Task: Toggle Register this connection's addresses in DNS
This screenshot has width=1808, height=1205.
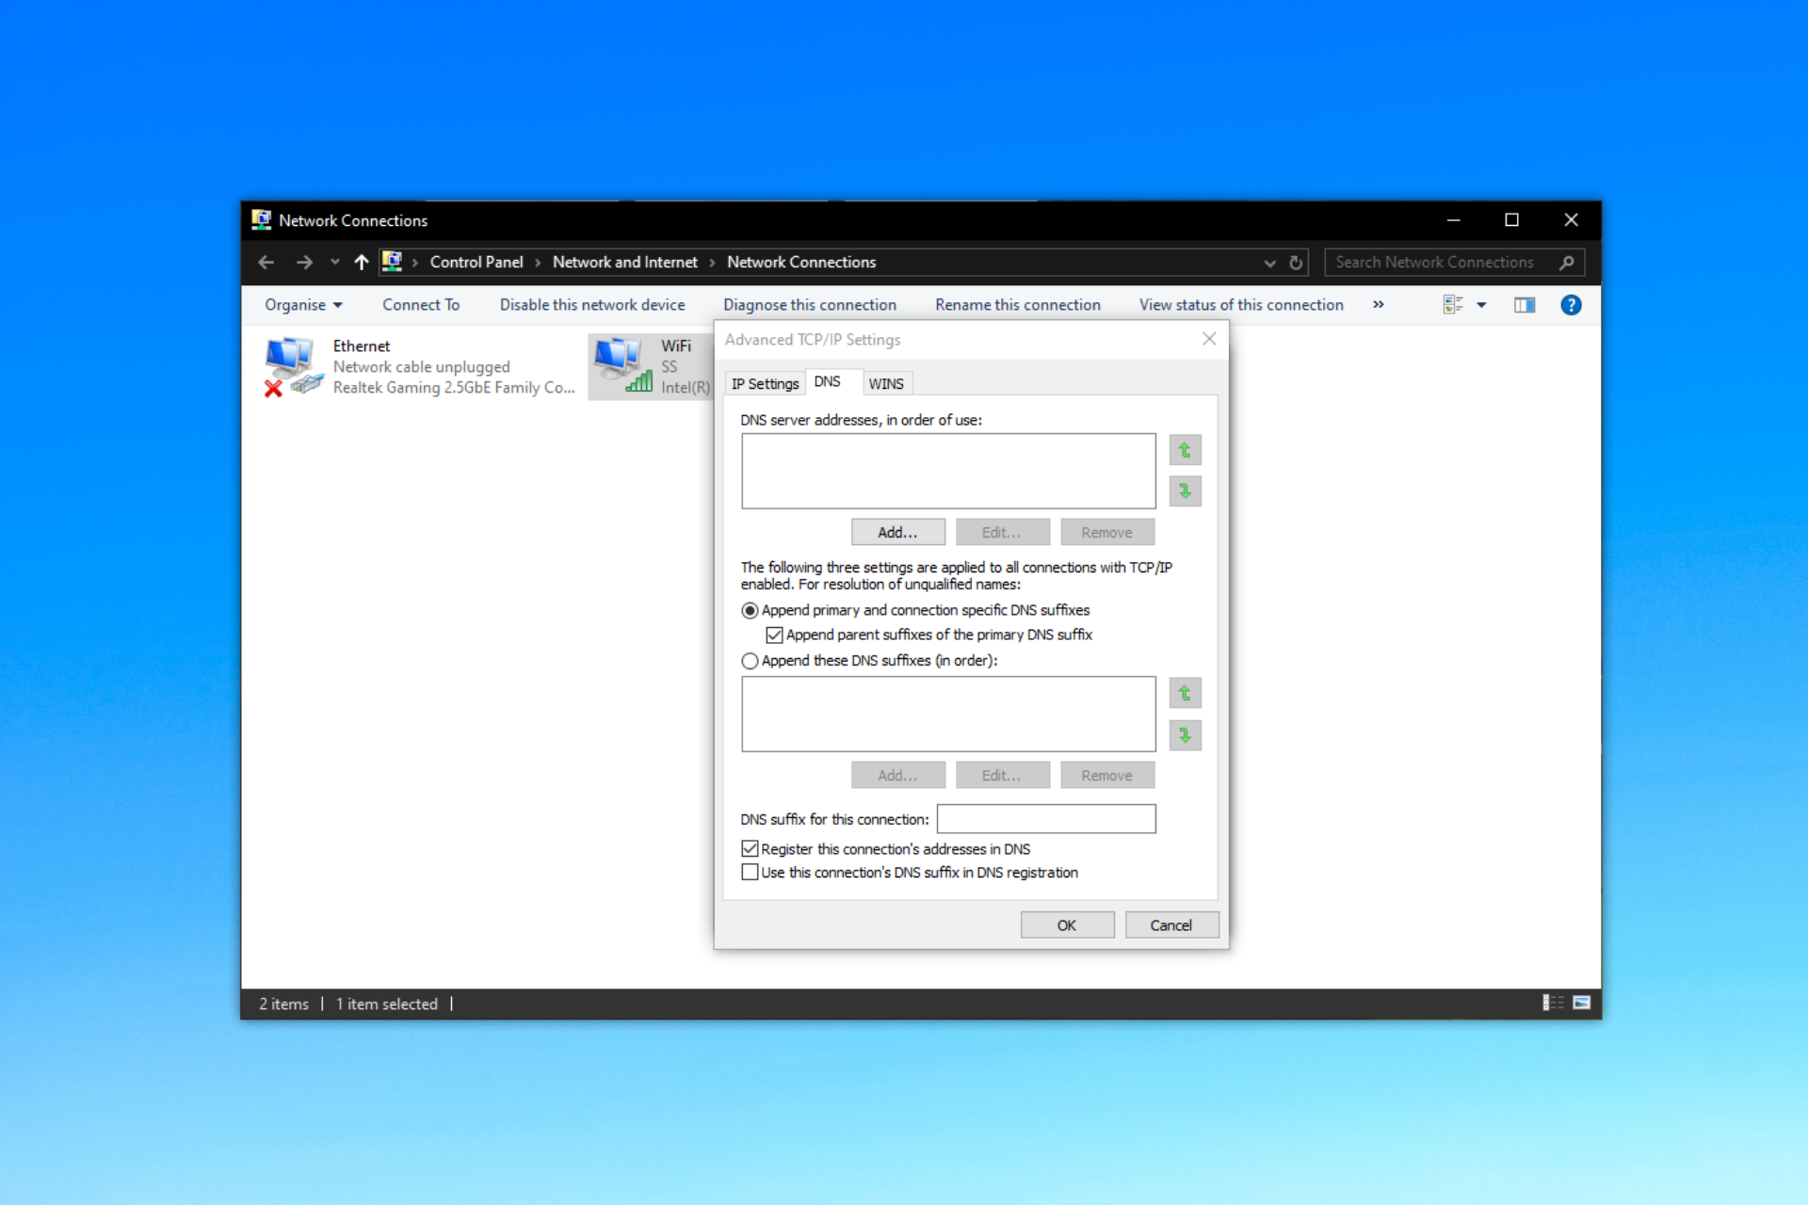Action: [x=750, y=849]
